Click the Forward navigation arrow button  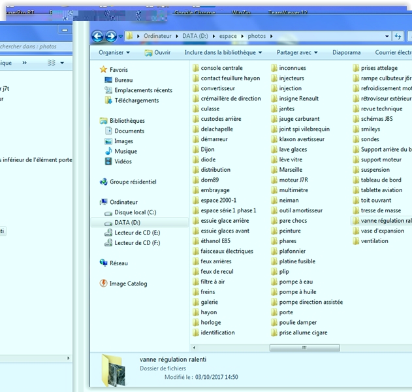pos(111,37)
